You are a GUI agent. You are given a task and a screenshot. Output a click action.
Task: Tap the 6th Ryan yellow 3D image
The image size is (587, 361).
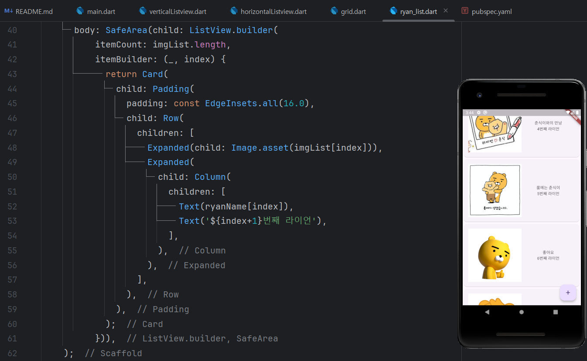pos(495,255)
